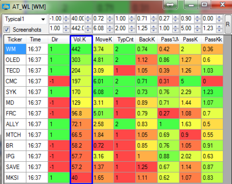Decrease the 40.00 minimum Vol.K spinner
The image size is (232, 184).
point(88,21)
